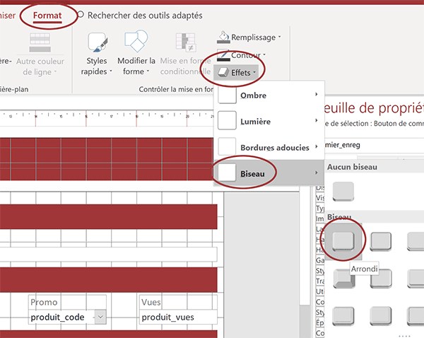Image resolution: width=424 pixels, height=338 pixels.
Task: Open the Biseau submenu
Action: (x=269, y=173)
